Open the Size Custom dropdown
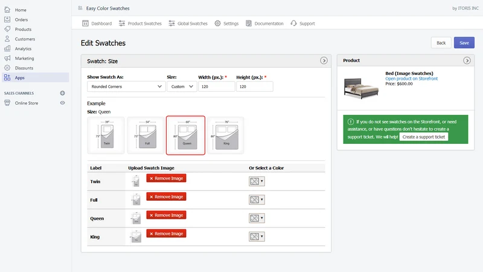This screenshot has height=272, width=483. pos(182,86)
